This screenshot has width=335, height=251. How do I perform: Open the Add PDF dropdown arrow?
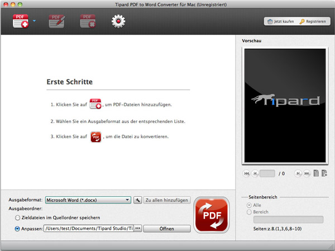click(x=34, y=21)
